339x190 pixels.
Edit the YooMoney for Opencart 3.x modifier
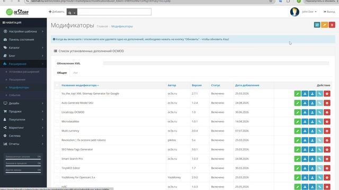tap(298, 177)
